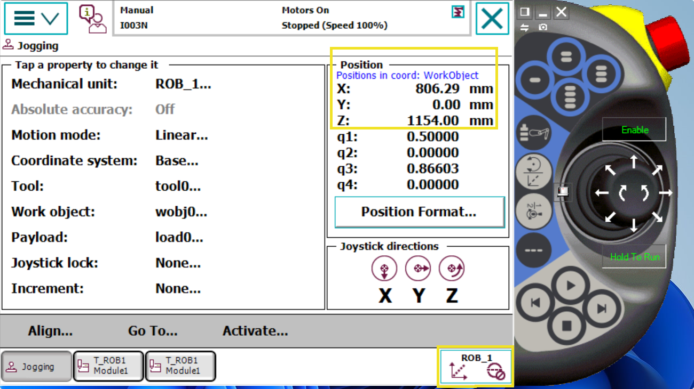Image resolution: width=694 pixels, height=389 pixels.
Task: Click the camera snapshot icon above pendant
Action: click(x=543, y=27)
